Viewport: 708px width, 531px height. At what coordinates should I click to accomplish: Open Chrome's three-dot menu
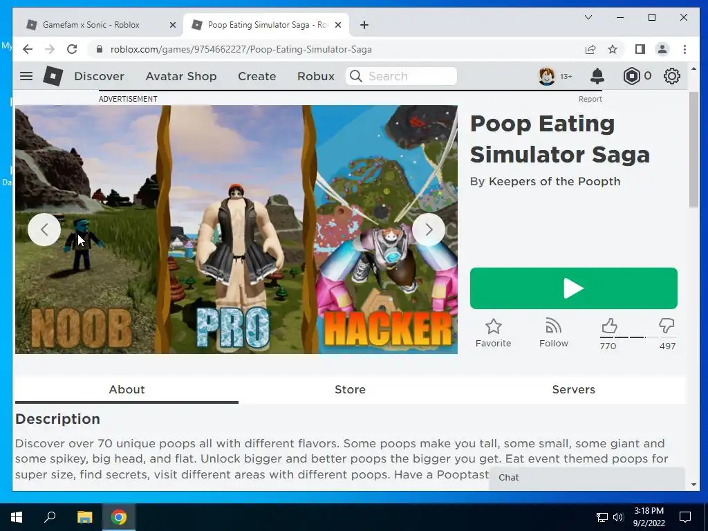click(685, 49)
